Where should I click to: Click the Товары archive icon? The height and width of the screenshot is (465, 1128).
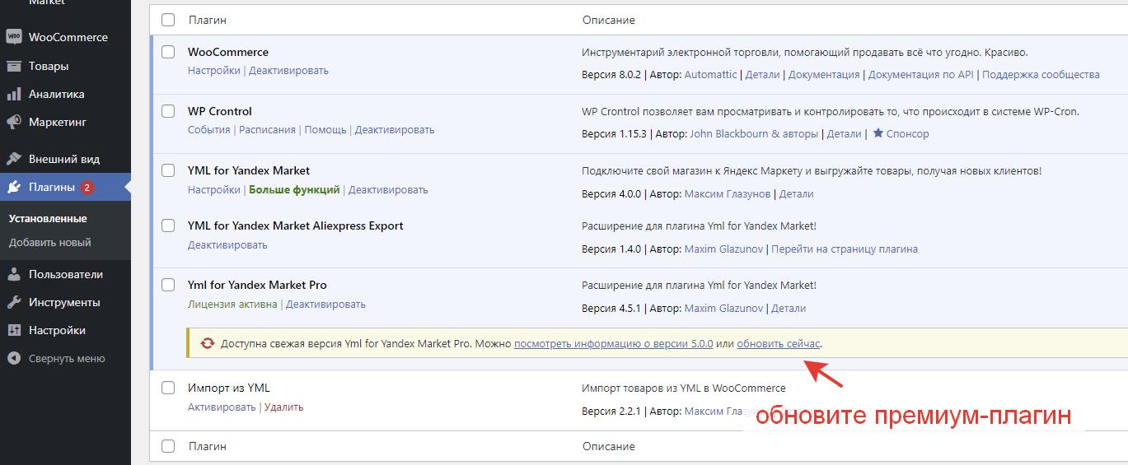[13, 66]
